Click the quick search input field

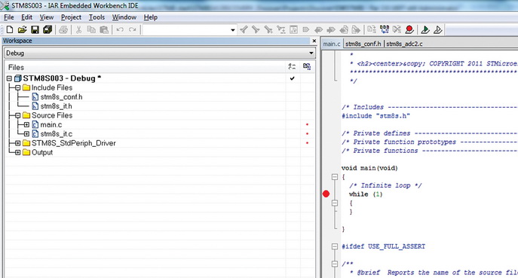coord(187,30)
